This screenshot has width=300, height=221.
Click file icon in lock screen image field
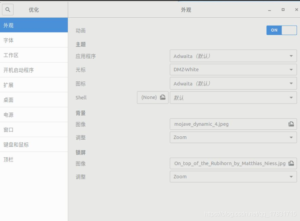point(291,163)
